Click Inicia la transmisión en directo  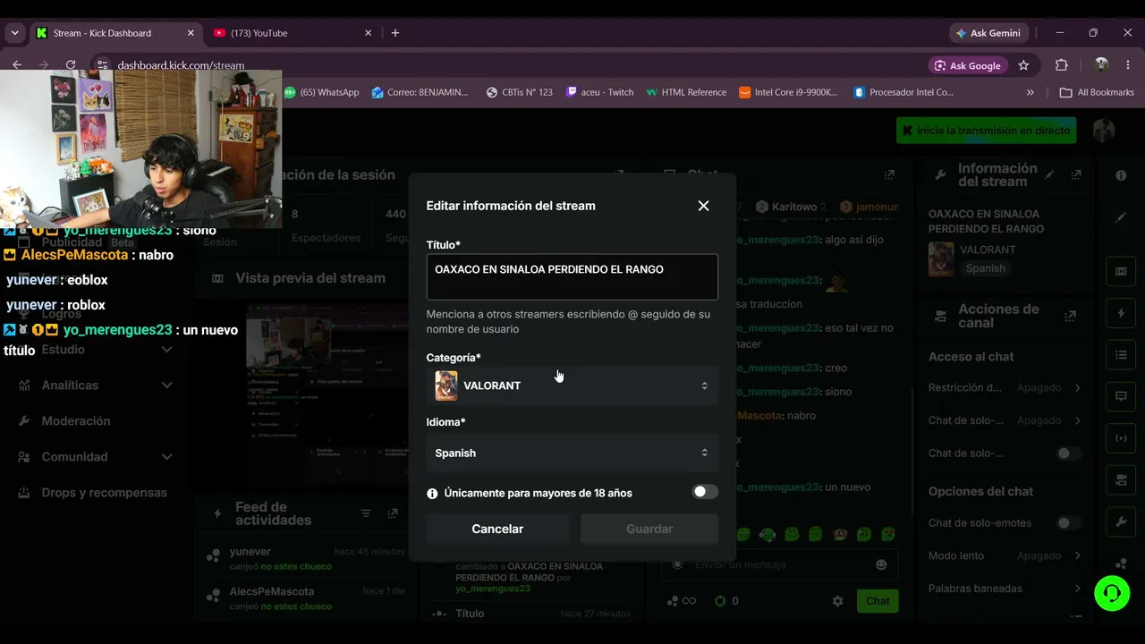click(x=986, y=131)
